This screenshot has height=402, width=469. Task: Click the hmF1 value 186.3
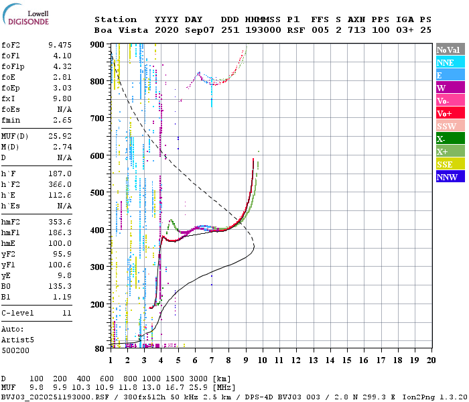(x=60, y=232)
